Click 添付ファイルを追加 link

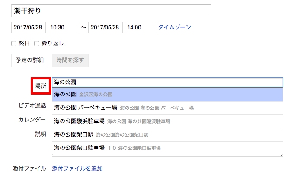77,168
